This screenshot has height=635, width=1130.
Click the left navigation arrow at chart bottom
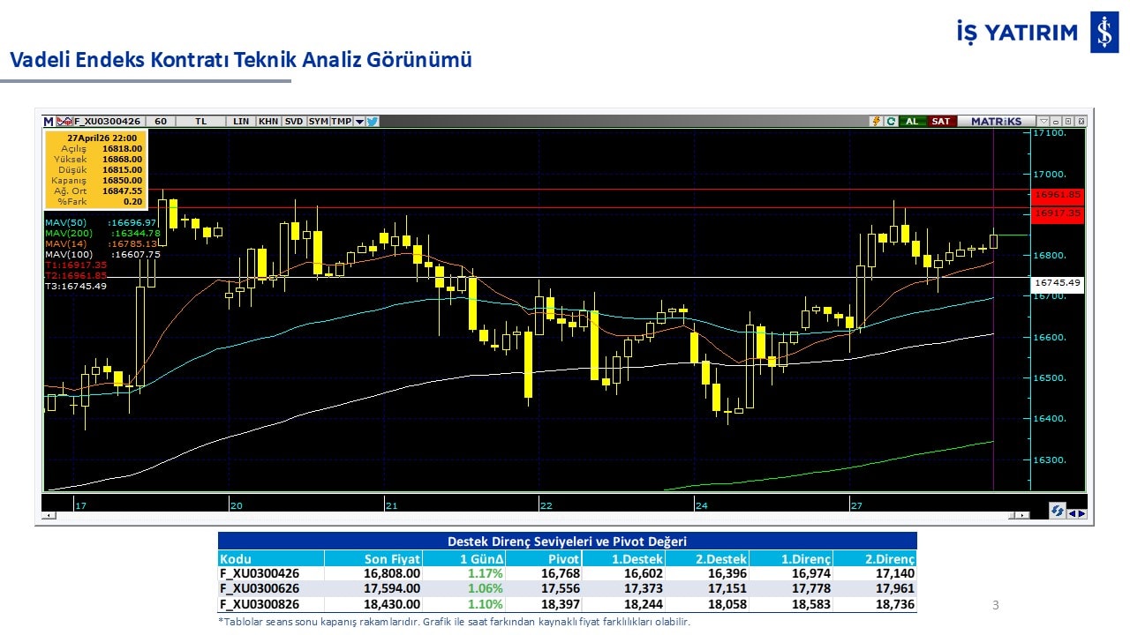pyautogui.click(x=1072, y=512)
